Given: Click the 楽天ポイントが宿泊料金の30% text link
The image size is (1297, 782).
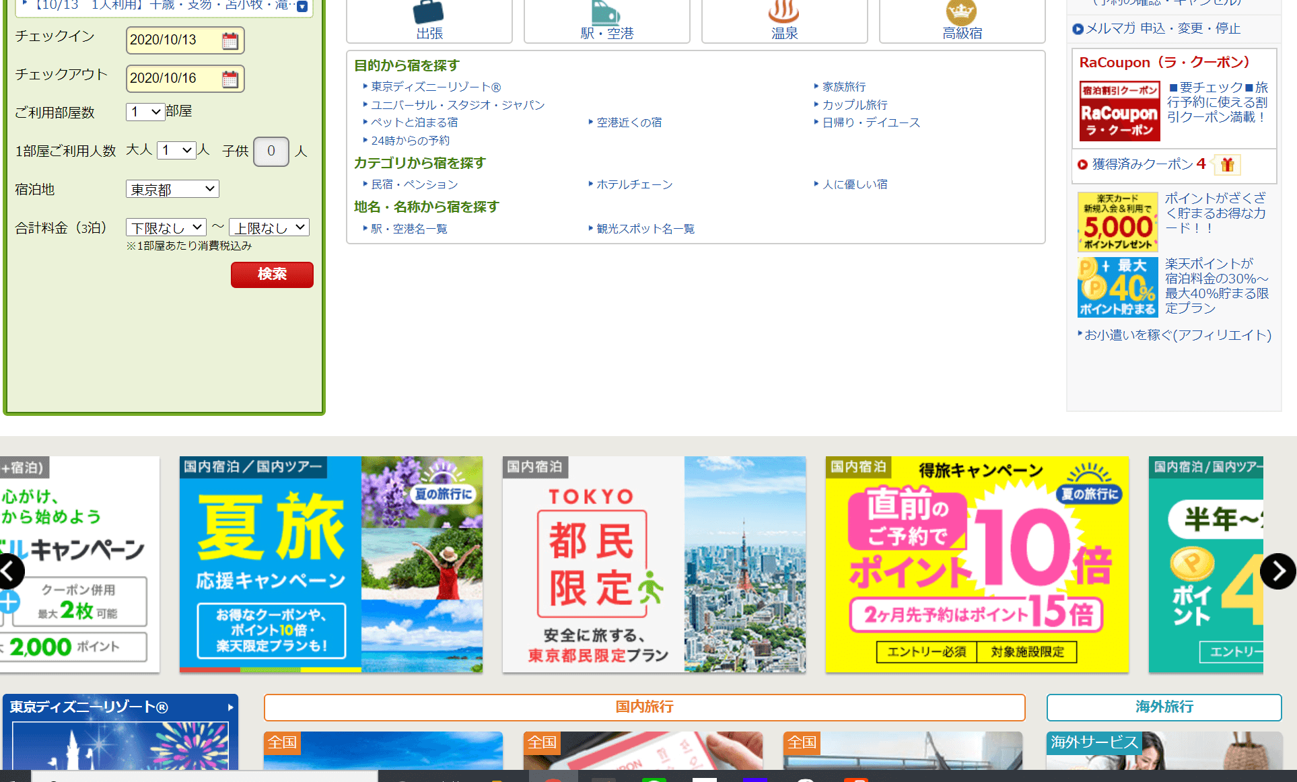Looking at the screenshot, I should [1217, 286].
